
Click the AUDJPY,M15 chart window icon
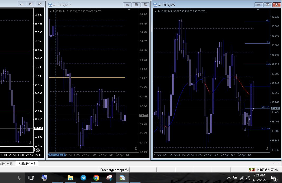point(50,5)
